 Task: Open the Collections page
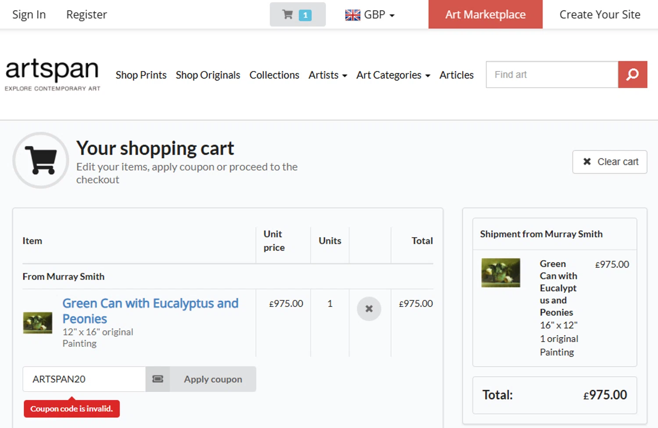click(x=274, y=75)
